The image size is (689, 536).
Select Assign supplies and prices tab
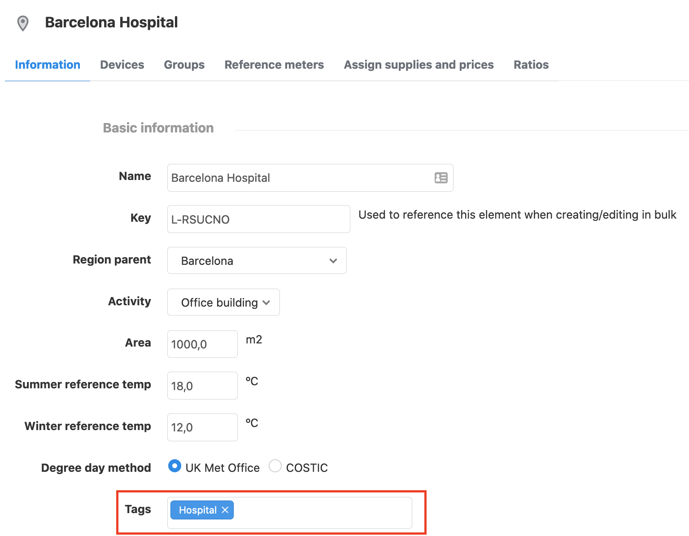419,65
